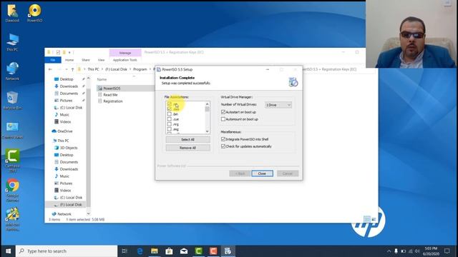
Task: Open Task View on the taskbar
Action: pyautogui.click(x=125, y=251)
